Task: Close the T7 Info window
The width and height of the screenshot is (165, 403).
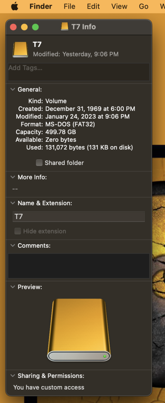Action: click(13, 27)
